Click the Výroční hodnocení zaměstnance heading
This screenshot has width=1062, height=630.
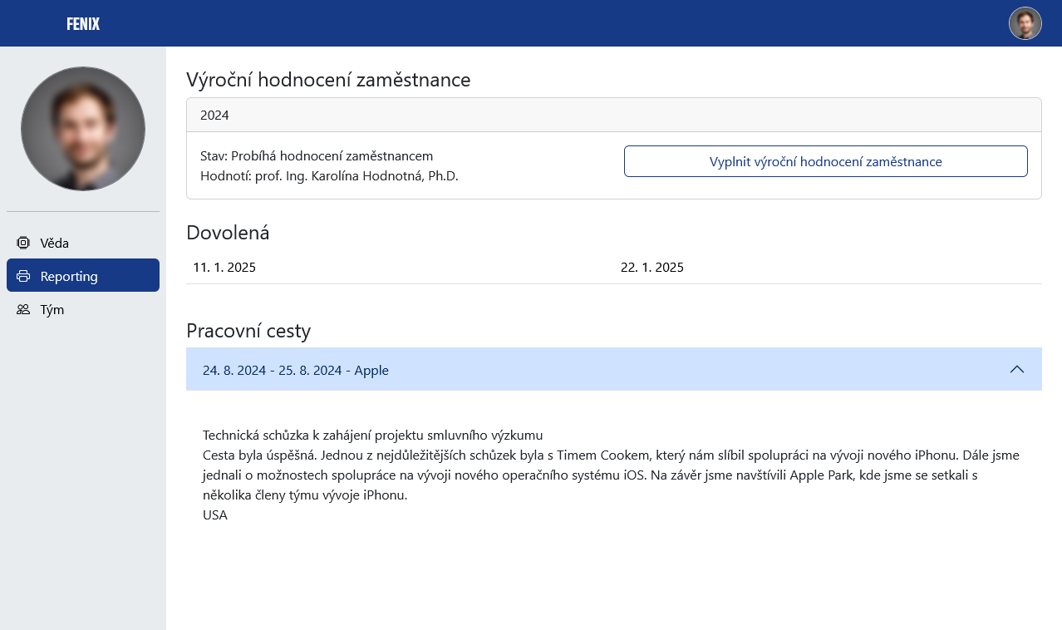[328, 80]
